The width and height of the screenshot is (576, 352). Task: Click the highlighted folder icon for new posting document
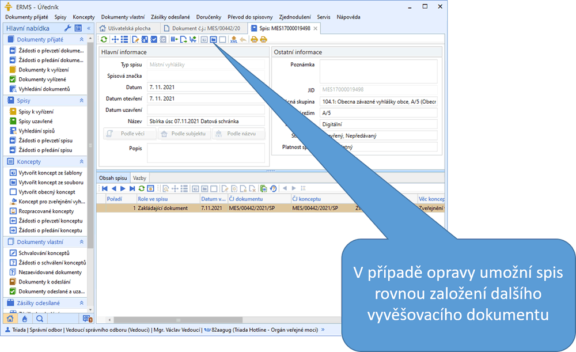pyautogui.click(x=213, y=40)
